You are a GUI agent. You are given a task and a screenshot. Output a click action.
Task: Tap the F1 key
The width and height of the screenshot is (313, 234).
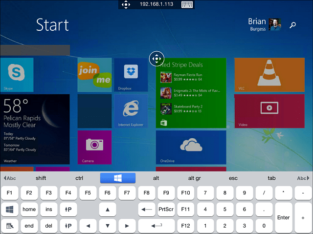(10, 193)
